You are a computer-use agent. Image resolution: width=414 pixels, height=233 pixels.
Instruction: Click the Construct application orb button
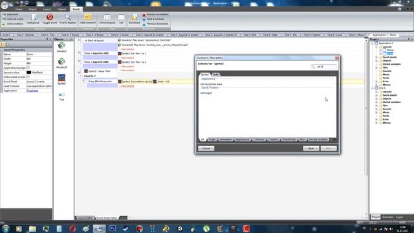click(x=5, y=5)
